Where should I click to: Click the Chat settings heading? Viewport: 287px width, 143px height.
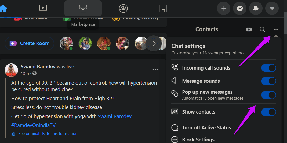click(x=188, y=46)
